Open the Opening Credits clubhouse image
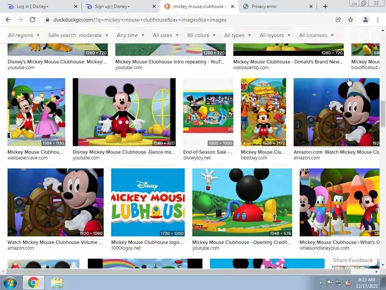386x290 pixels. (x=242, y=202)
